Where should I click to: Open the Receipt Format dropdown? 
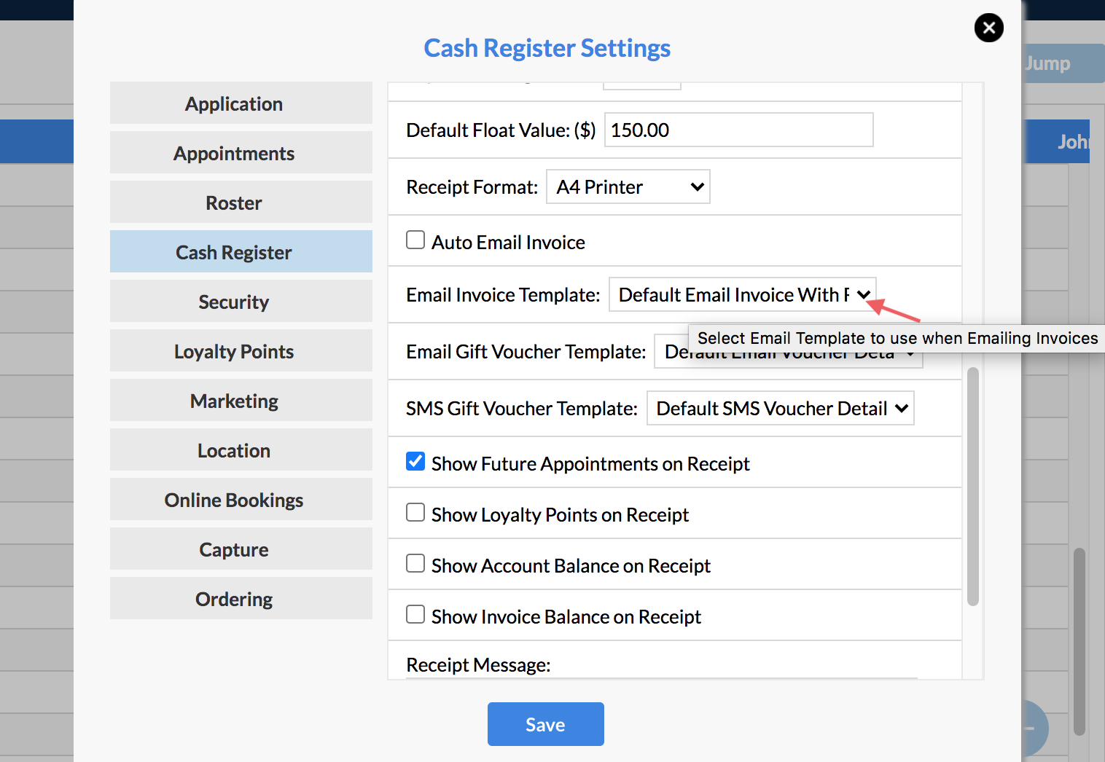coord(628,187)
